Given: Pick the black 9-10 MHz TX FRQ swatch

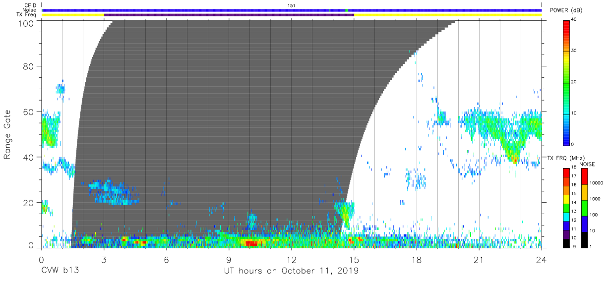Looking at the screenshot, I should [566, 243].
